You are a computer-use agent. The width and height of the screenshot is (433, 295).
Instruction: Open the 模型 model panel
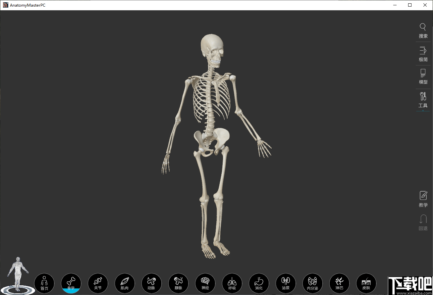click(423, 77)
